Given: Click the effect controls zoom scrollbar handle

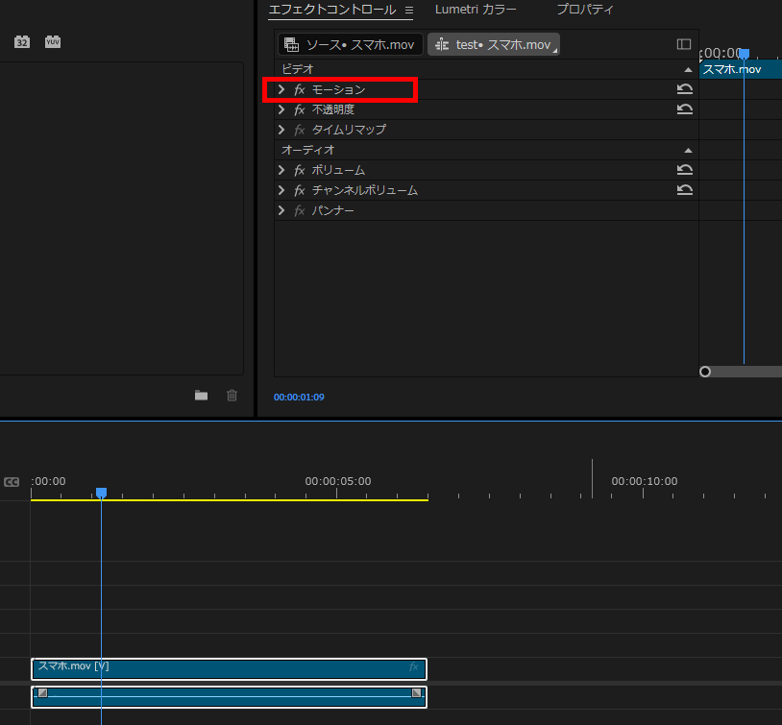Looking at the screenshot, I should [x=705, y=372].
